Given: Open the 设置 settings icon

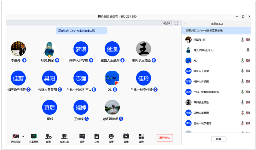Looking at the screenshot, I should click(141, 136).
